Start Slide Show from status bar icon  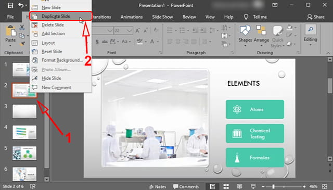pyautogui.click(x=253, y=186)
